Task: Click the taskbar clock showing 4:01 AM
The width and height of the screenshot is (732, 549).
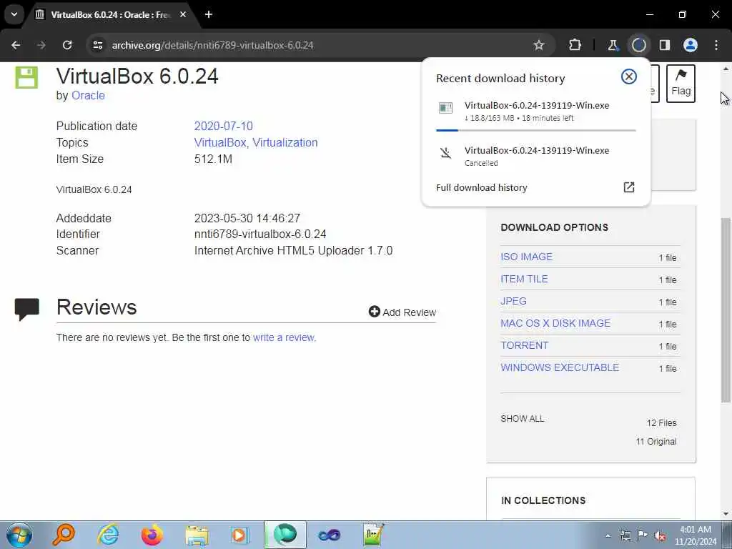Action: [696, 535]
